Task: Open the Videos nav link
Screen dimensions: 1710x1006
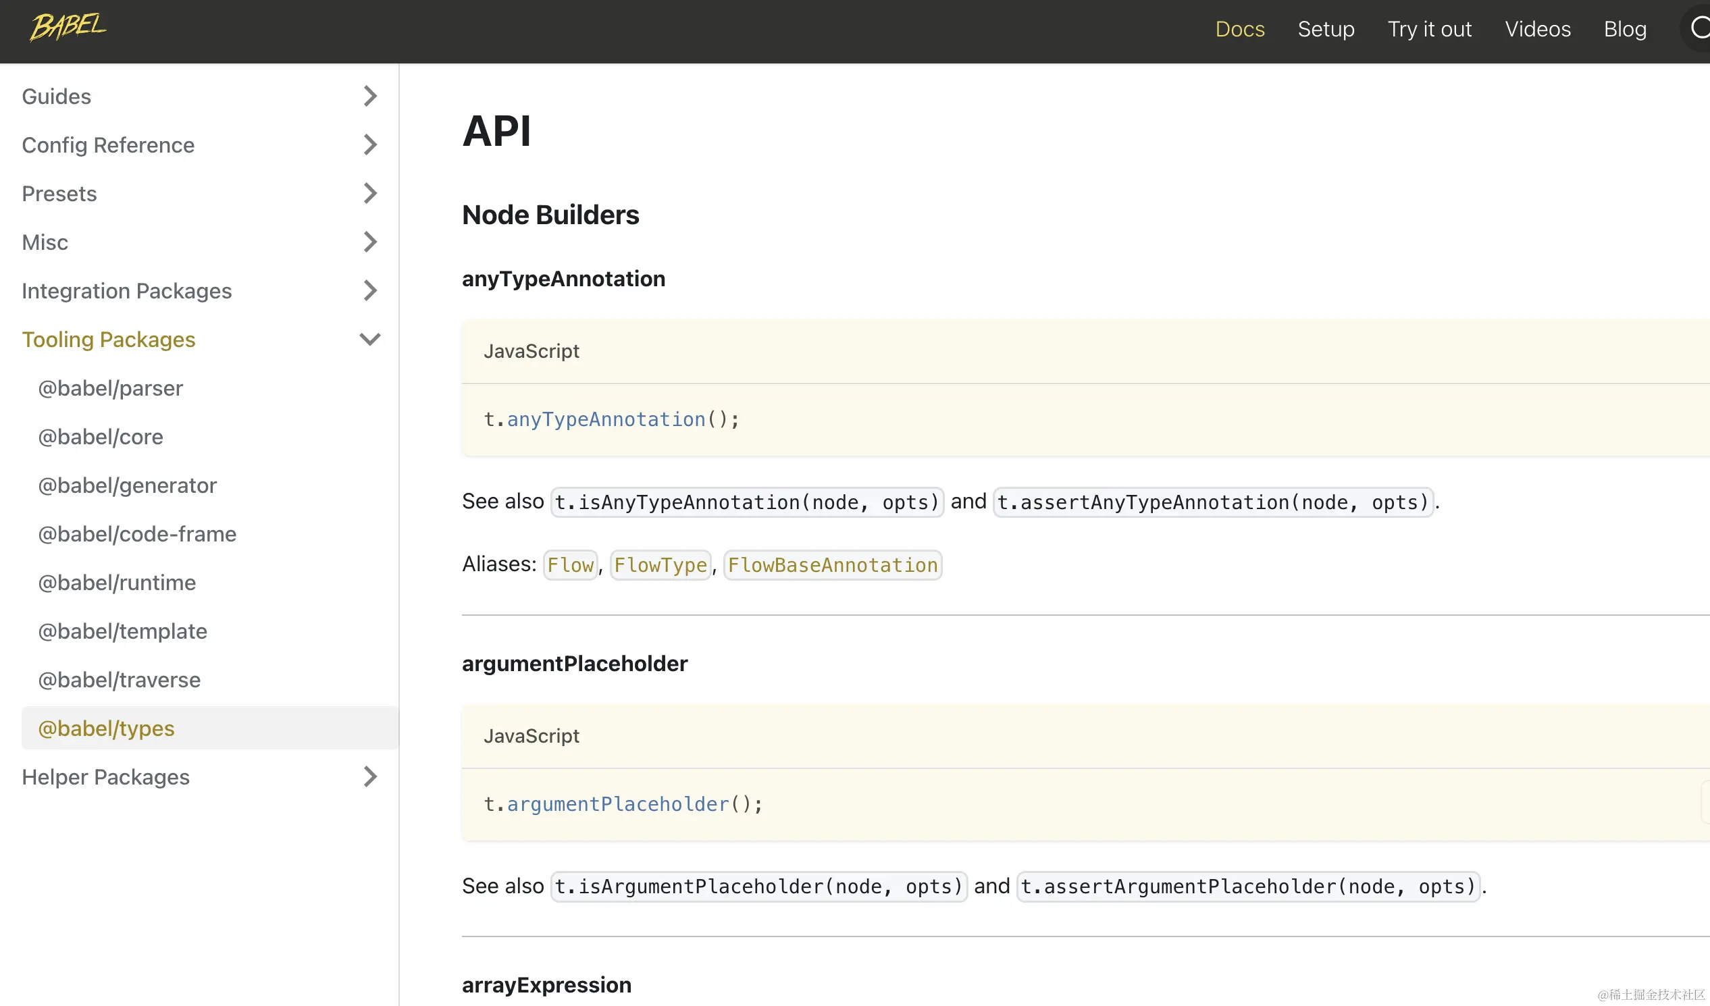Action: point(1537,29)
